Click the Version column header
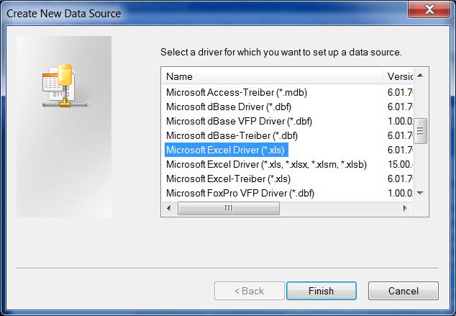This screenshot has width=456, height=316. [398, 76]
